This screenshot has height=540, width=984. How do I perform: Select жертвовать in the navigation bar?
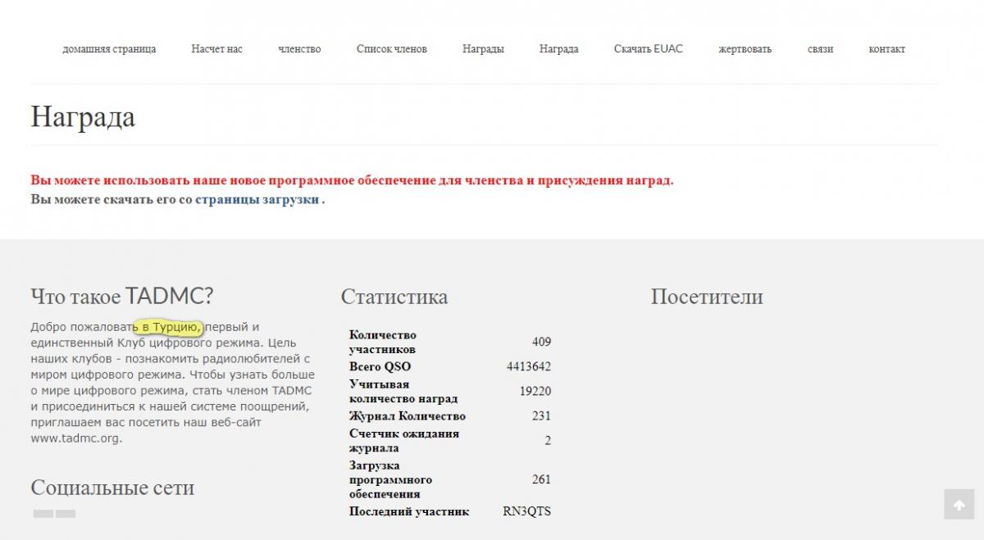745,49
